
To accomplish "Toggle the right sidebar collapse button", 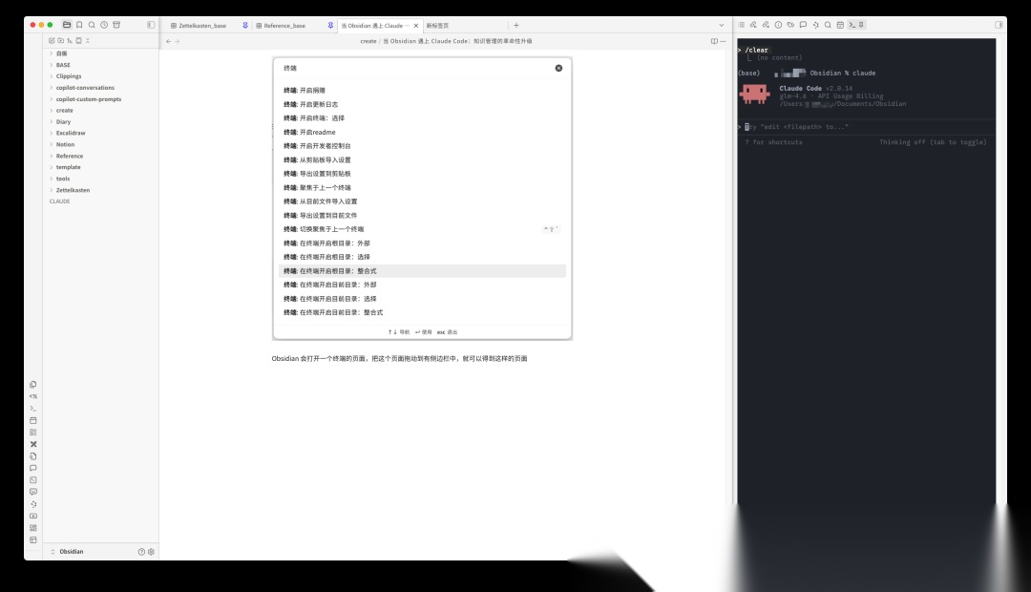I will point(999,25).
